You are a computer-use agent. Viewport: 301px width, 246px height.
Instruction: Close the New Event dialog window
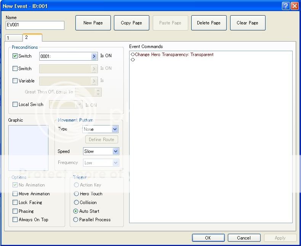[294, 6]
